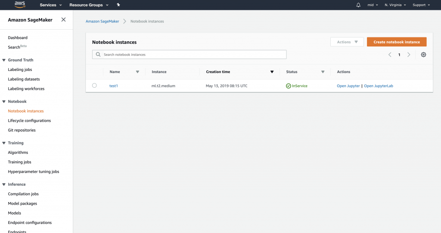Close the Amazon SageMaker sidebar
Viewport: 441px width, 233px height.
(64, 20)
